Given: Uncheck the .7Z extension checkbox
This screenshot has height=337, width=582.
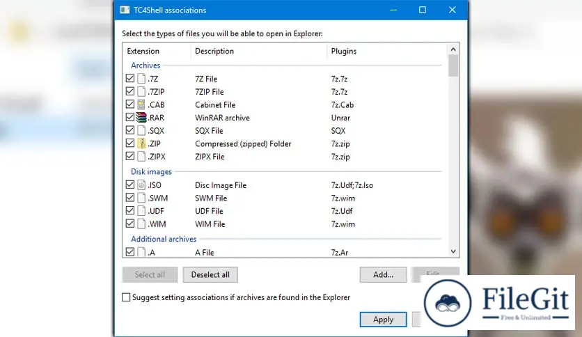Looking at the screenshot, I should coord(130,78).
